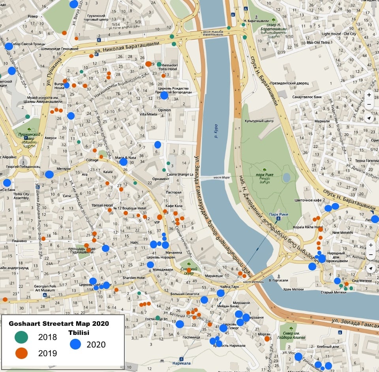The height and width of the screenshot is (372, 379).
Task: Click the Kopala Rikhe Hotel label
Action: [x=308, y=227]
